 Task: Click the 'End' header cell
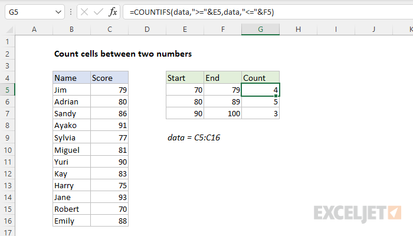(x=223, y=78)
